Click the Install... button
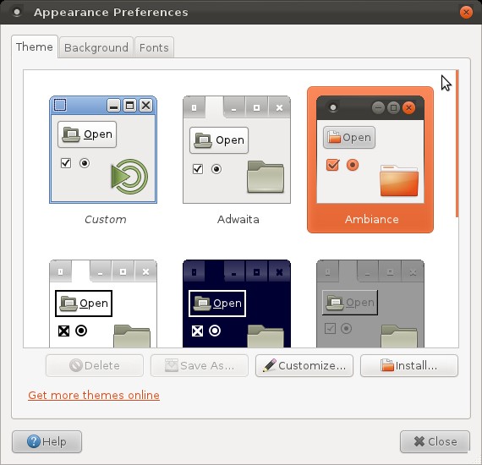 408,365
